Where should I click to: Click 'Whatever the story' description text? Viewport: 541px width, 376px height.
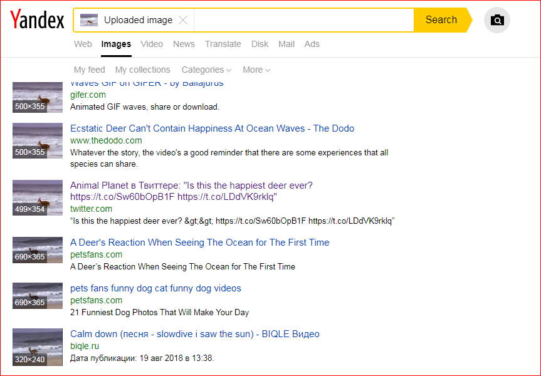[229, 158]
